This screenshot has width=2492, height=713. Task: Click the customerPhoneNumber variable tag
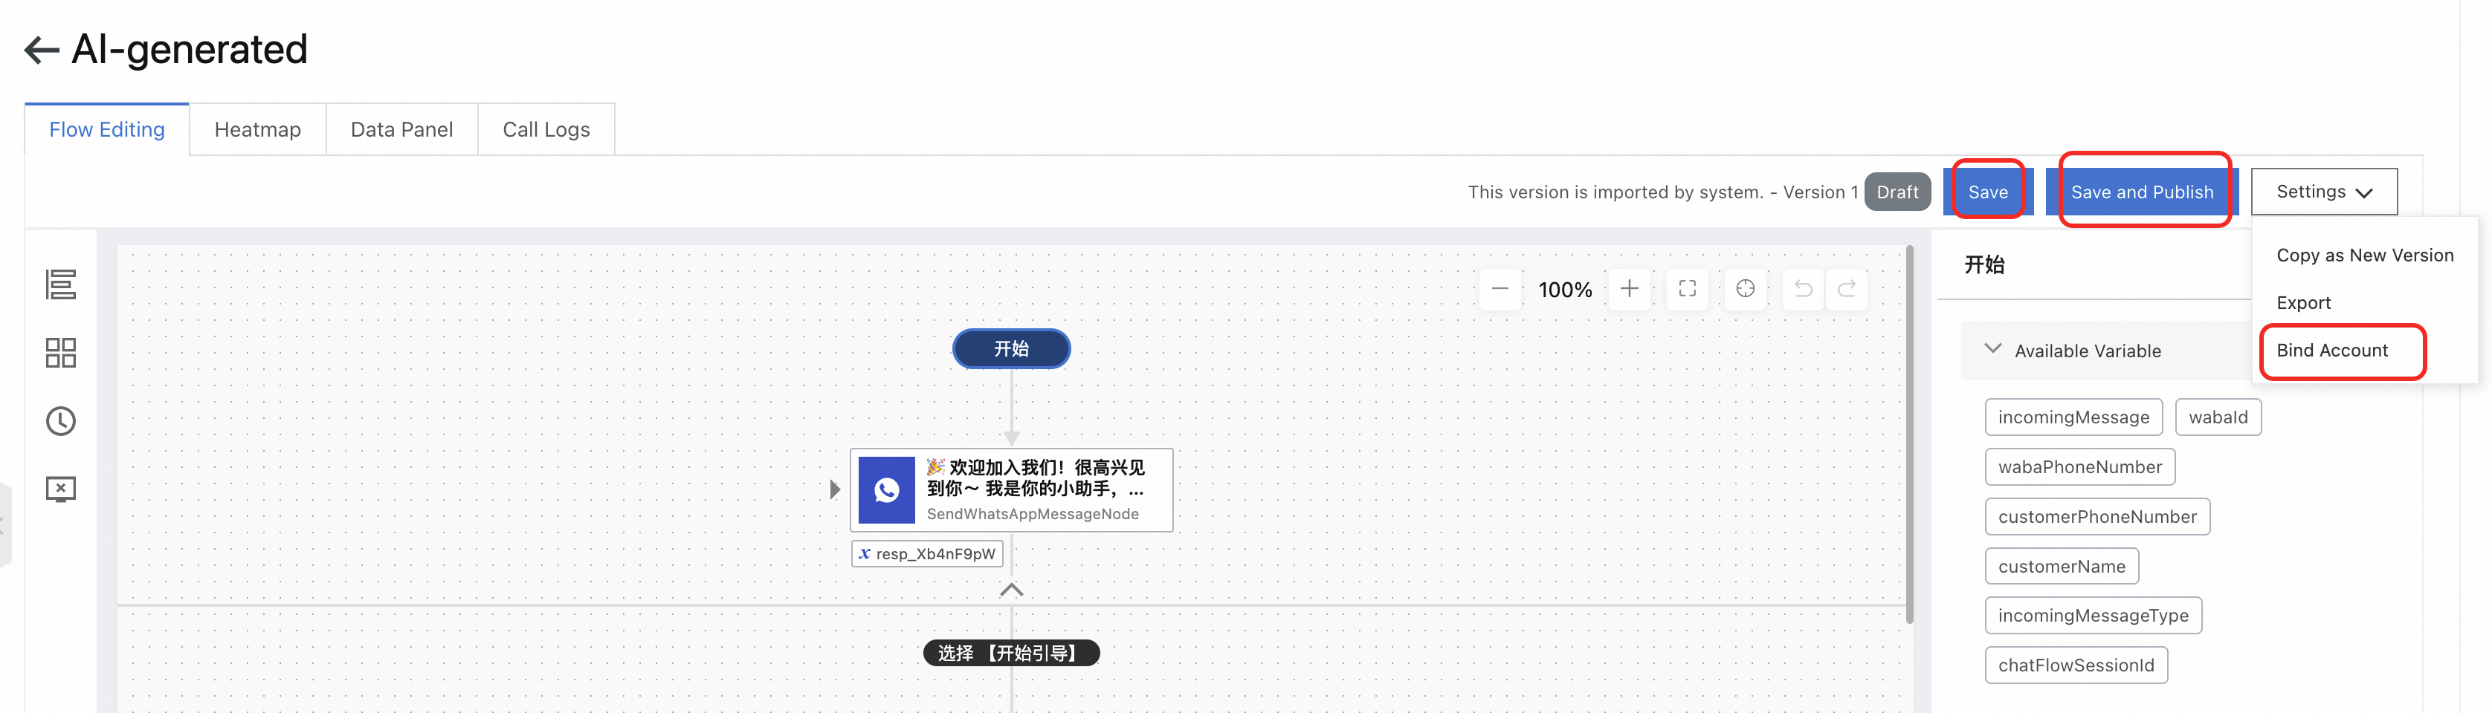[2096, 517]
